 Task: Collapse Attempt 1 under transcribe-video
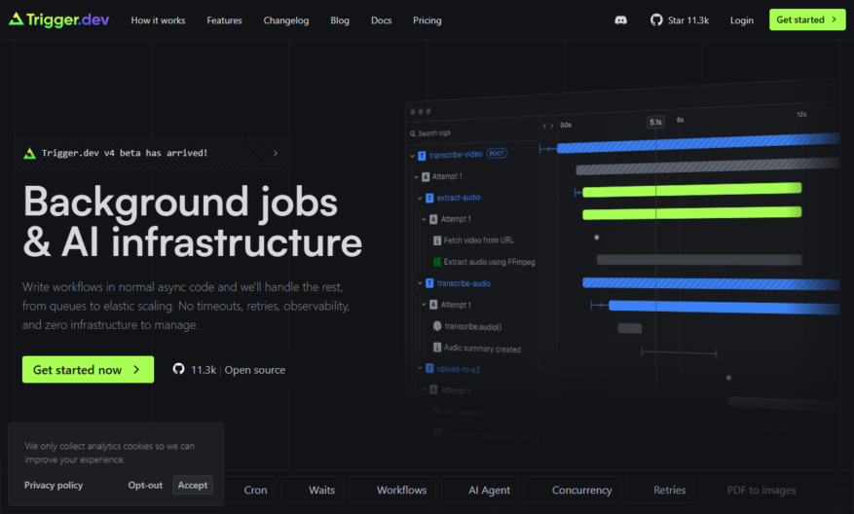(416, 177)
